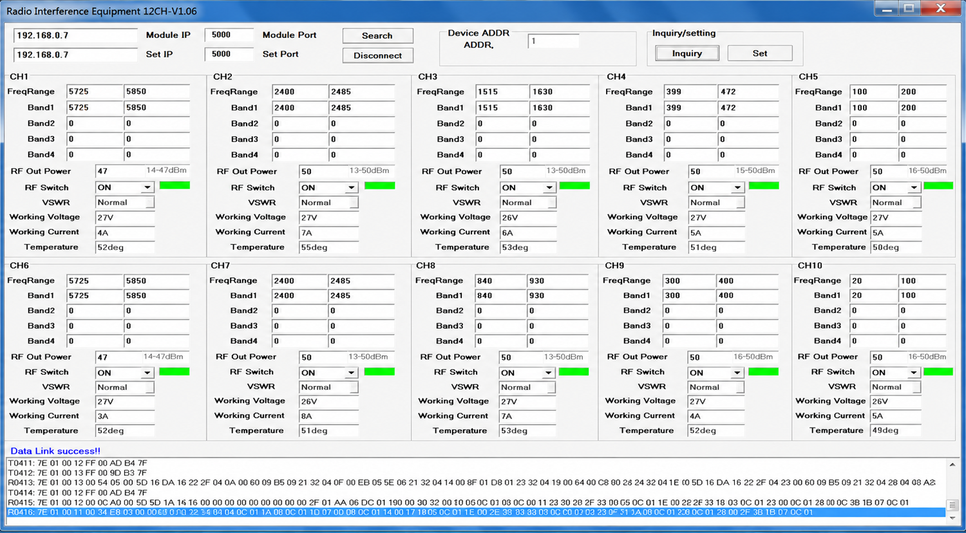Open CH3 RF Switch dropdown
Screen dimensions: 966x533
click(549, 187)
